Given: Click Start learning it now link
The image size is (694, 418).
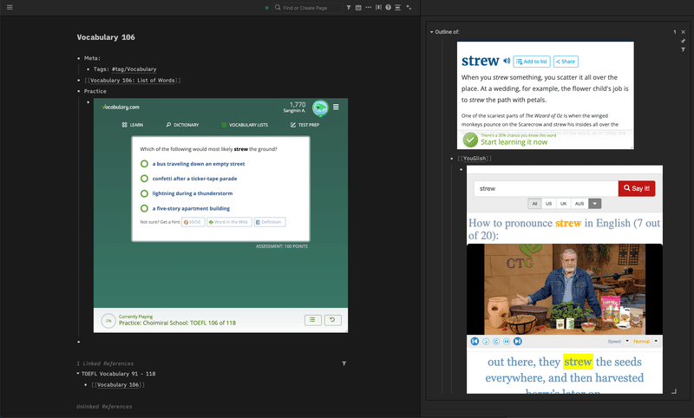Looking at the screenshot, I should point(514,142).
